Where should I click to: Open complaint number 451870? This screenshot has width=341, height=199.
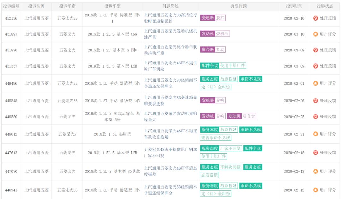pos(11,50)
